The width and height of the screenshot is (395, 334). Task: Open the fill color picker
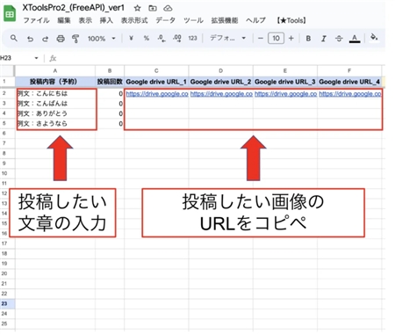(374, 38)
